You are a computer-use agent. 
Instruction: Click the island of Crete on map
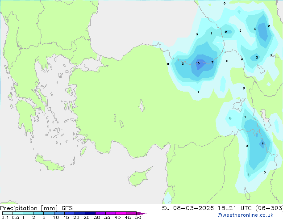pyautogui.click(x=49, y=163)
